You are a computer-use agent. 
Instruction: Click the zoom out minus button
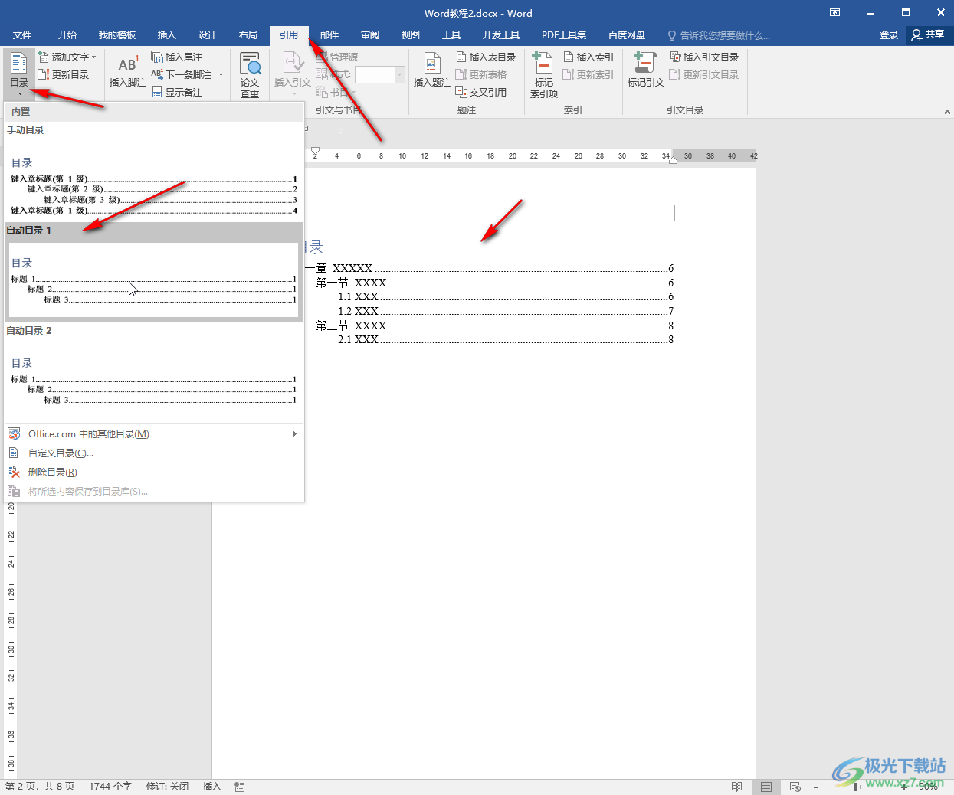816,787
